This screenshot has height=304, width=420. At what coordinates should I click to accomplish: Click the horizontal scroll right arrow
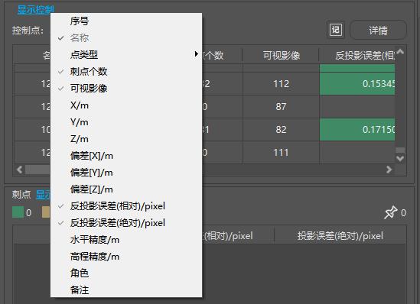pyautogui.click(x=389, y=170)
